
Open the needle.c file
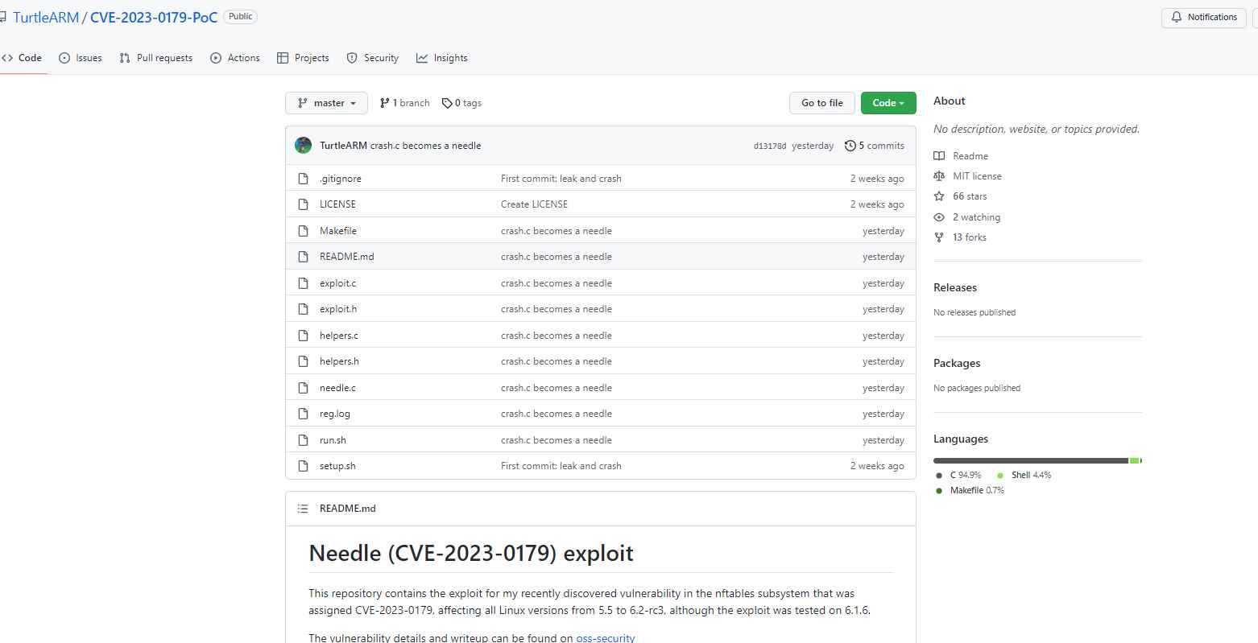[337, 388]
